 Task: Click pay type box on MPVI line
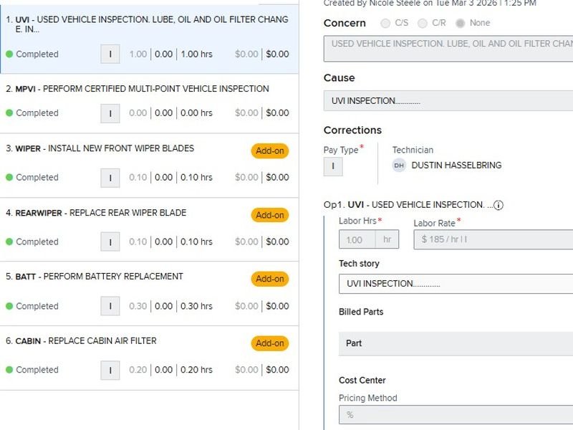click(x=110, y=113)
